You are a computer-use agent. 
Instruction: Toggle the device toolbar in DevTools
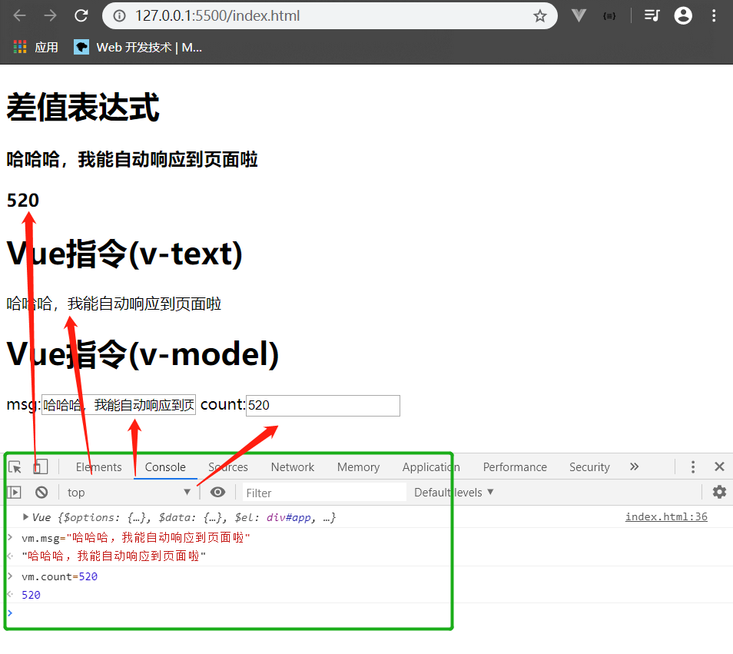(x=41, y=467)
